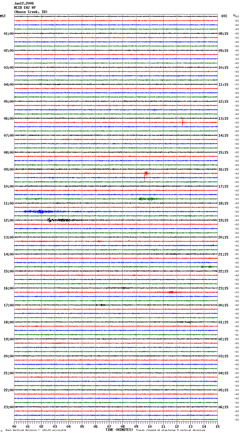Select the 13:15 UTC time label

(223, 119)
